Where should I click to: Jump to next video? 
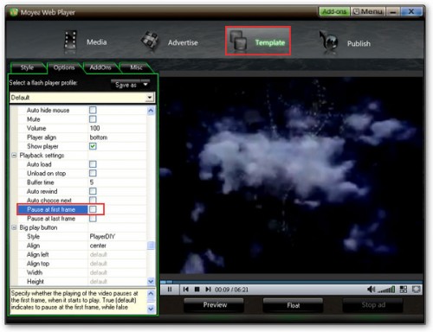click(208, 290)
